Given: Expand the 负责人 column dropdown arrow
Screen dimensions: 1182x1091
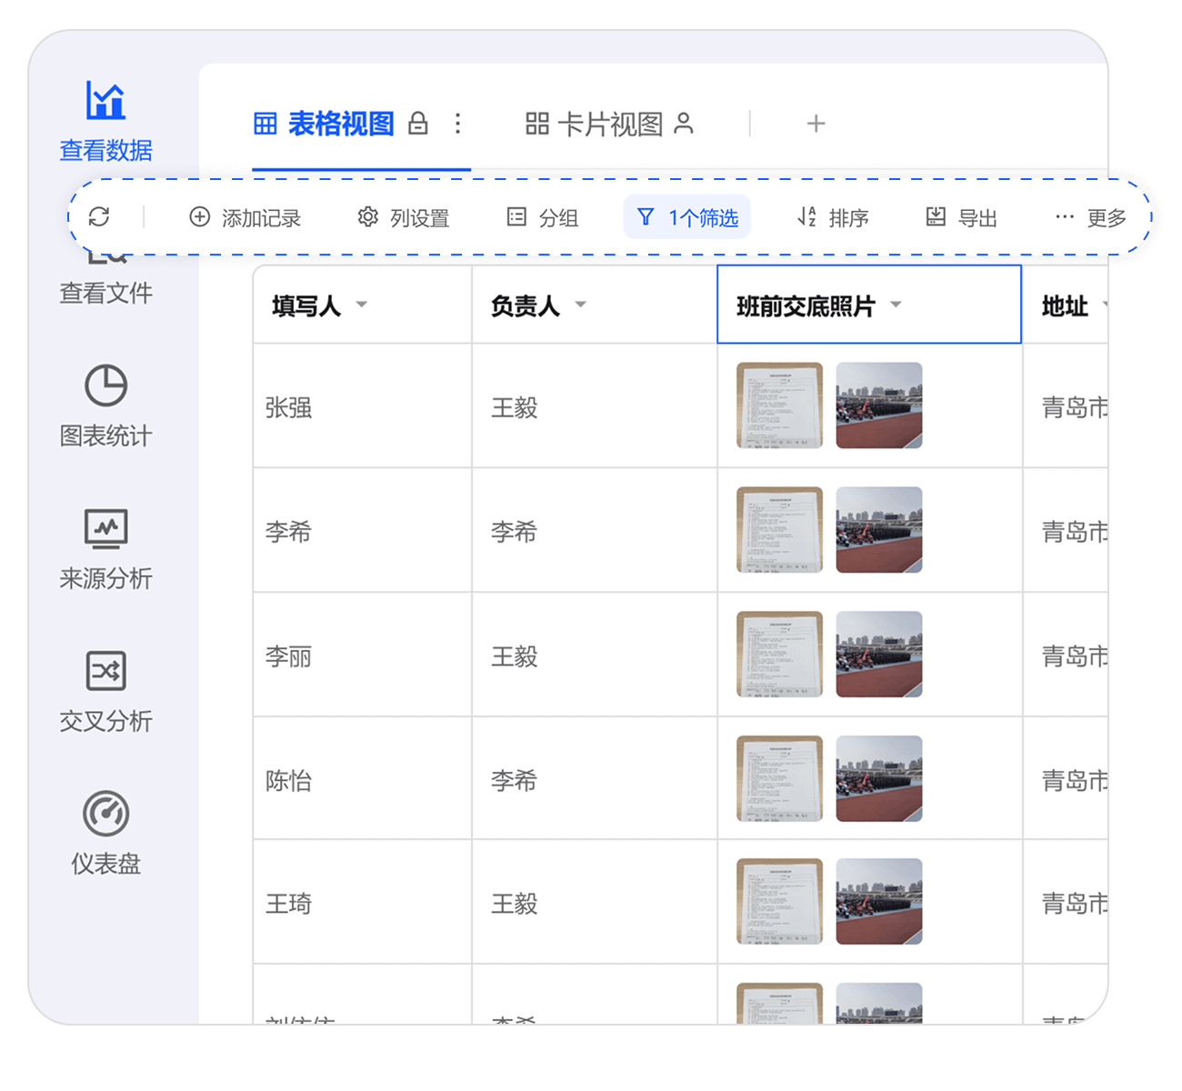Looking at the screenshot, I should 581,305.
